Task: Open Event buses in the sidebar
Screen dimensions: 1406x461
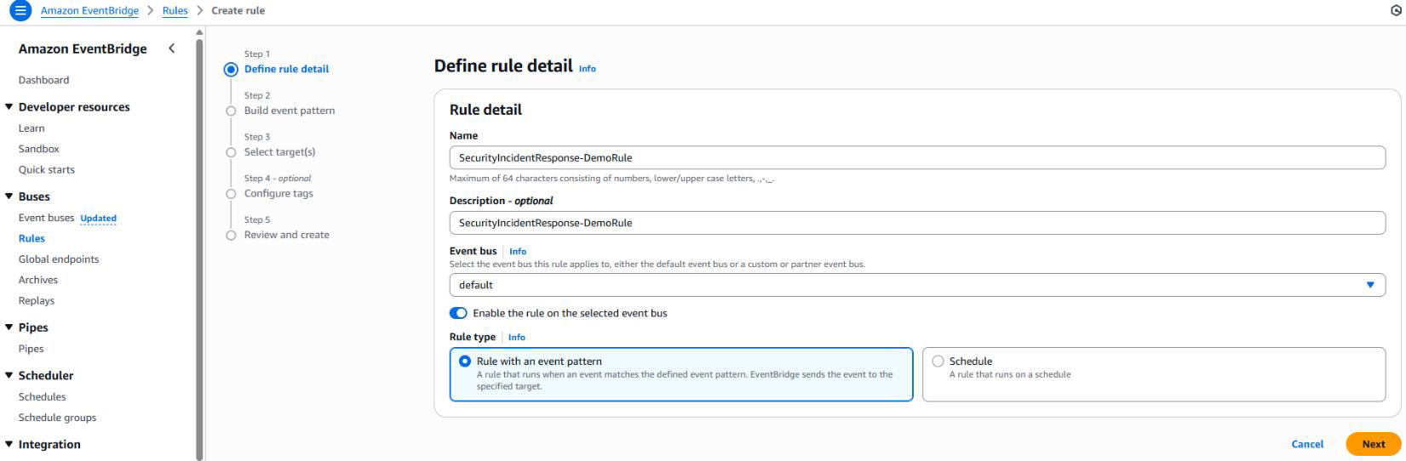Action: click(47, 218)
